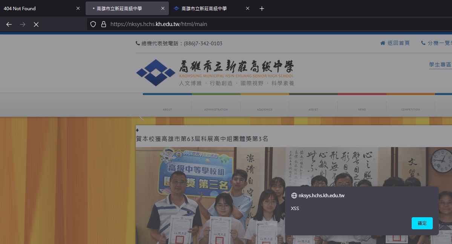
Task: Open a new tab with the plus button
Action: point(262,9)
